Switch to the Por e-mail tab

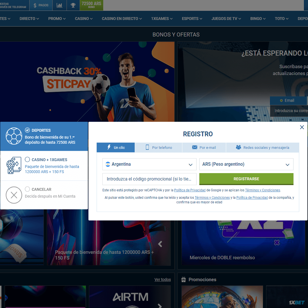point(204,147)
